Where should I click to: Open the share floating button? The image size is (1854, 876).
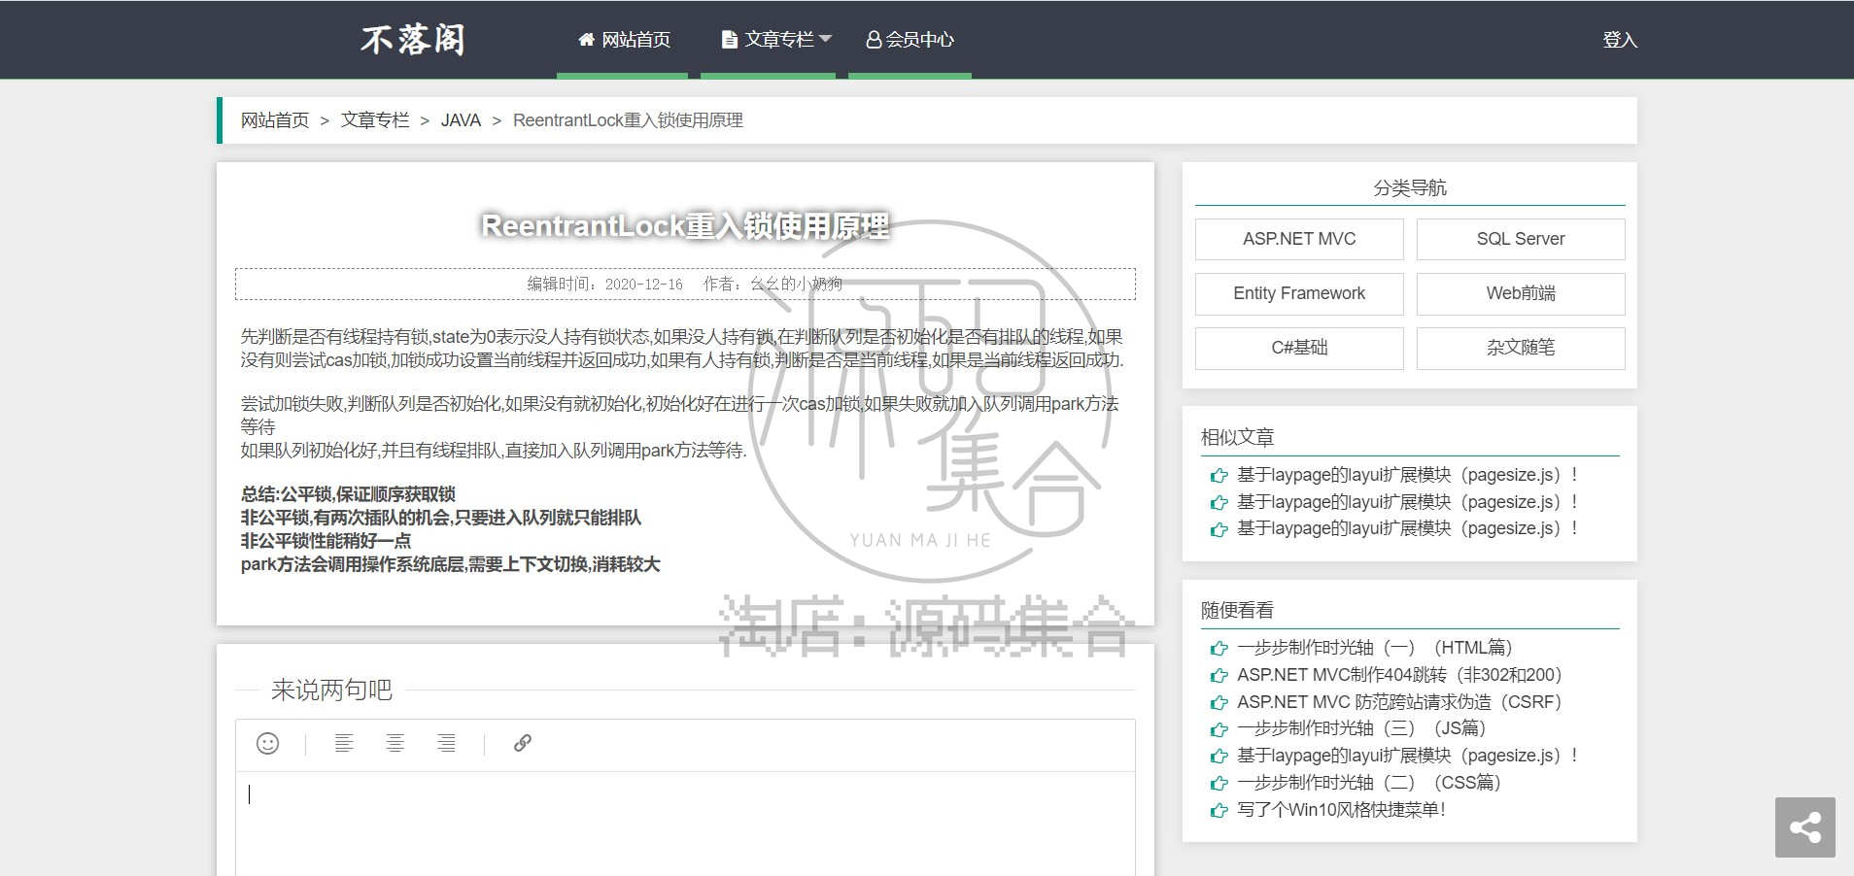pos(1805,827)
